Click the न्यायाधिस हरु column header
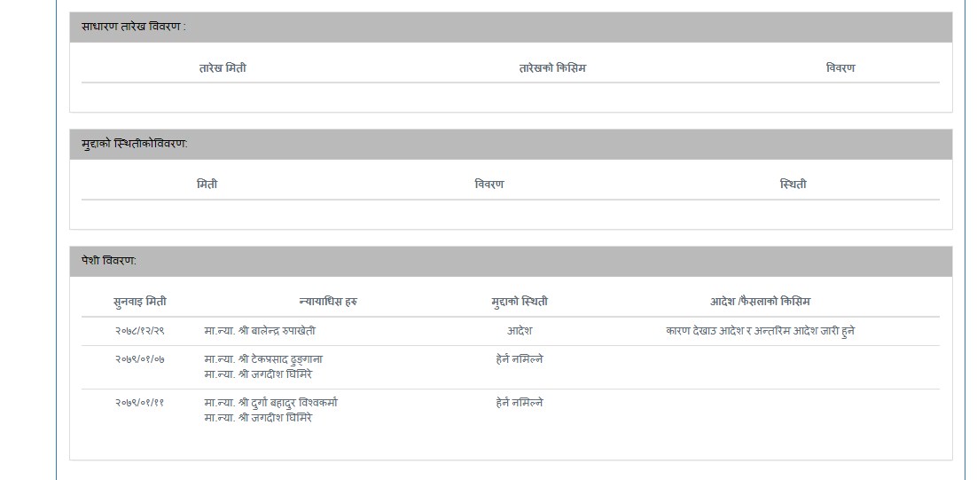Viewport: 977px width, 480px height. pos(328,302)
